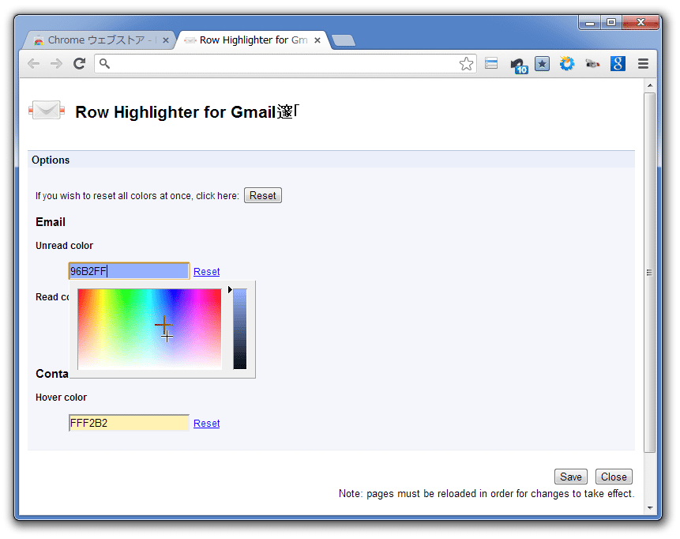
Task: Maximize the Chrome window
Action: (611, 23)
